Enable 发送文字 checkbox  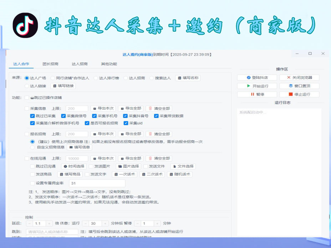(87, 174)
